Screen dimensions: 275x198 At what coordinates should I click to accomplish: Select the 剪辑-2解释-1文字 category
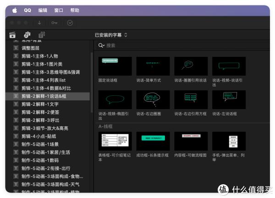click(x=48, y=104)
